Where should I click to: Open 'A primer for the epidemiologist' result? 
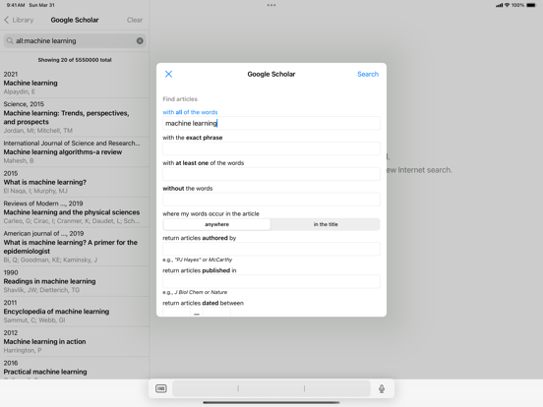(x=75, y=247)
